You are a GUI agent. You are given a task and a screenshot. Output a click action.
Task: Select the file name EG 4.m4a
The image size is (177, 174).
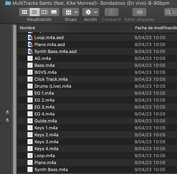tap(45, 114)
